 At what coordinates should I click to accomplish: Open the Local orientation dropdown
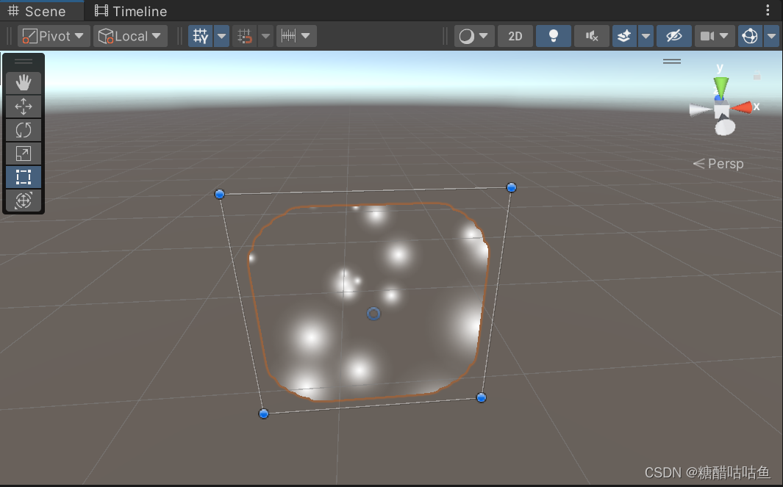click(x=130, y=35)
